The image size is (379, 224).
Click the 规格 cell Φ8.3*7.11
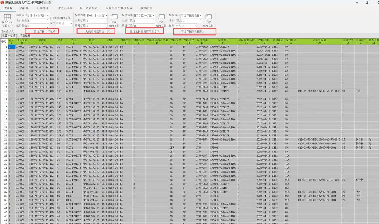coord(91,188)
